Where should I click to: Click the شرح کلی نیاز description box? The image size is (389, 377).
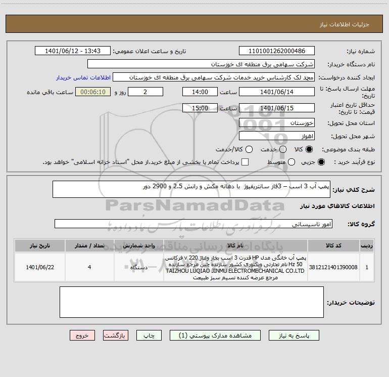[x=191, y=189]
